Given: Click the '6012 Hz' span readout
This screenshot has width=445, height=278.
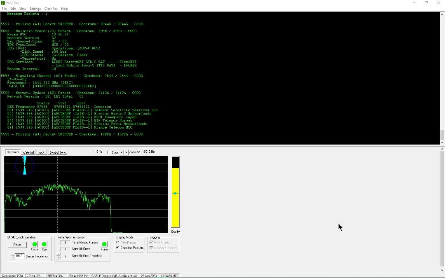Looking at the screenshot, I should pos(149,152).
